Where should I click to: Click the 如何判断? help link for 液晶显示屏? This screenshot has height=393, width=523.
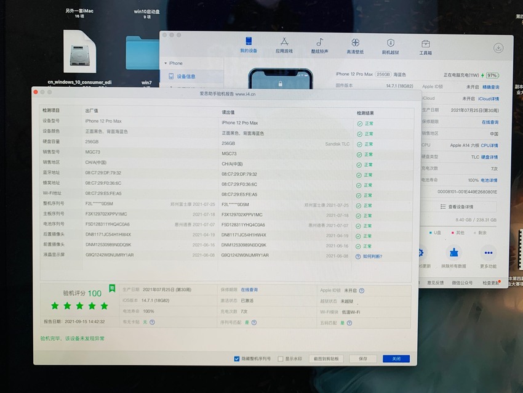[x=372, y=257]
